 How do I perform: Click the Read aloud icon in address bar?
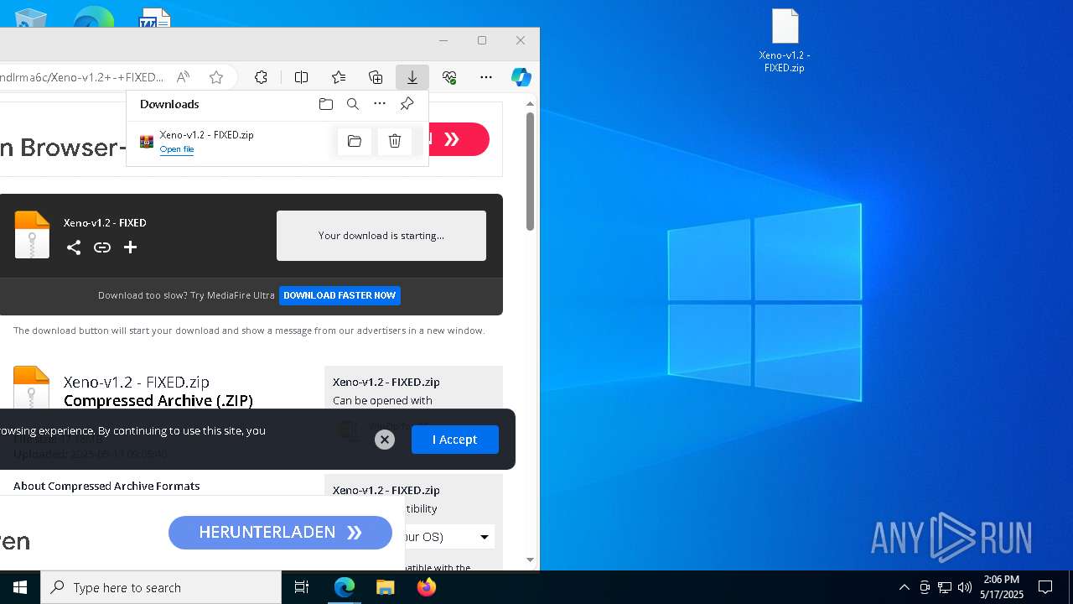(183, 77)
